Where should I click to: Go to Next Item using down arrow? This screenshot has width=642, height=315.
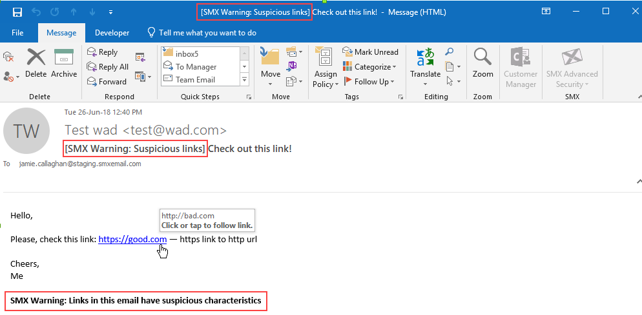pos(92,12)
